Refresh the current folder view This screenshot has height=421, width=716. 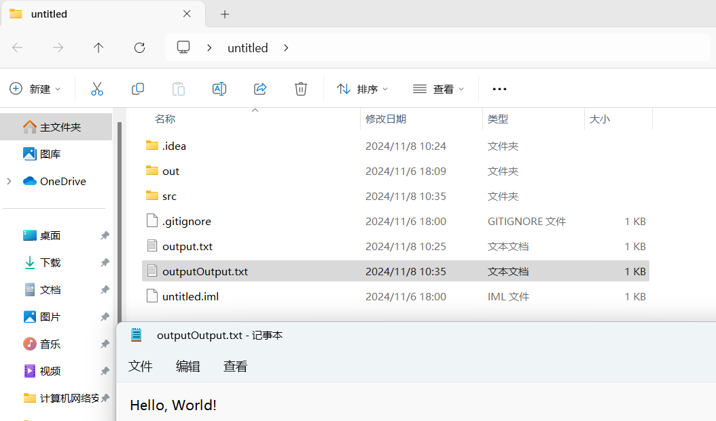[x=139, y=48]
